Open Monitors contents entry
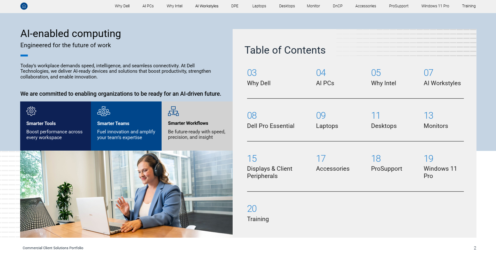Image resolution: width=496 pixels, height=253 pixels. (436, 121)
